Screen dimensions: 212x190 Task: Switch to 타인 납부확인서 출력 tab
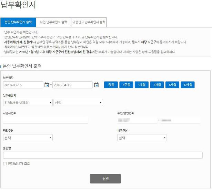click(53, 22)
